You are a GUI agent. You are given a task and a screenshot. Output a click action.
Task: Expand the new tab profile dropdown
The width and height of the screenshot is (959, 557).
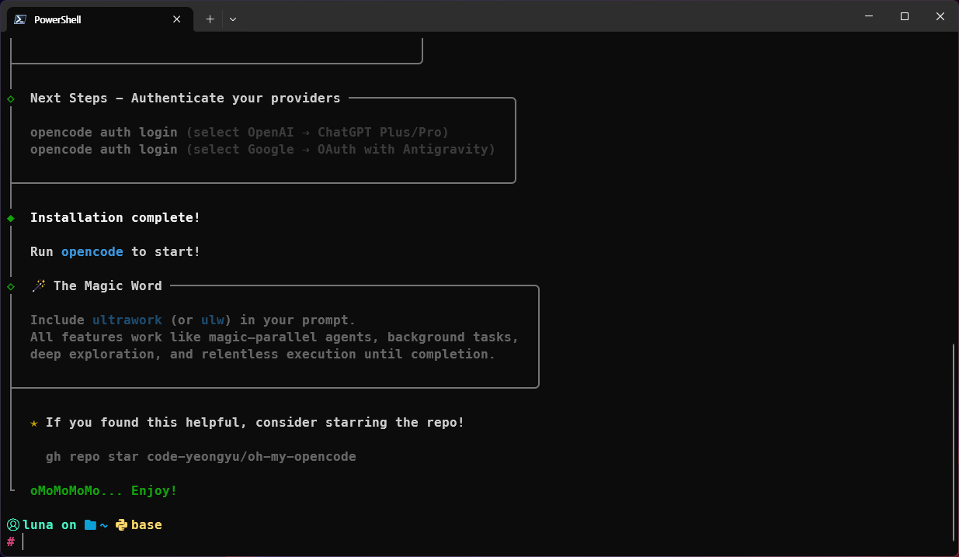click(233, 19)
